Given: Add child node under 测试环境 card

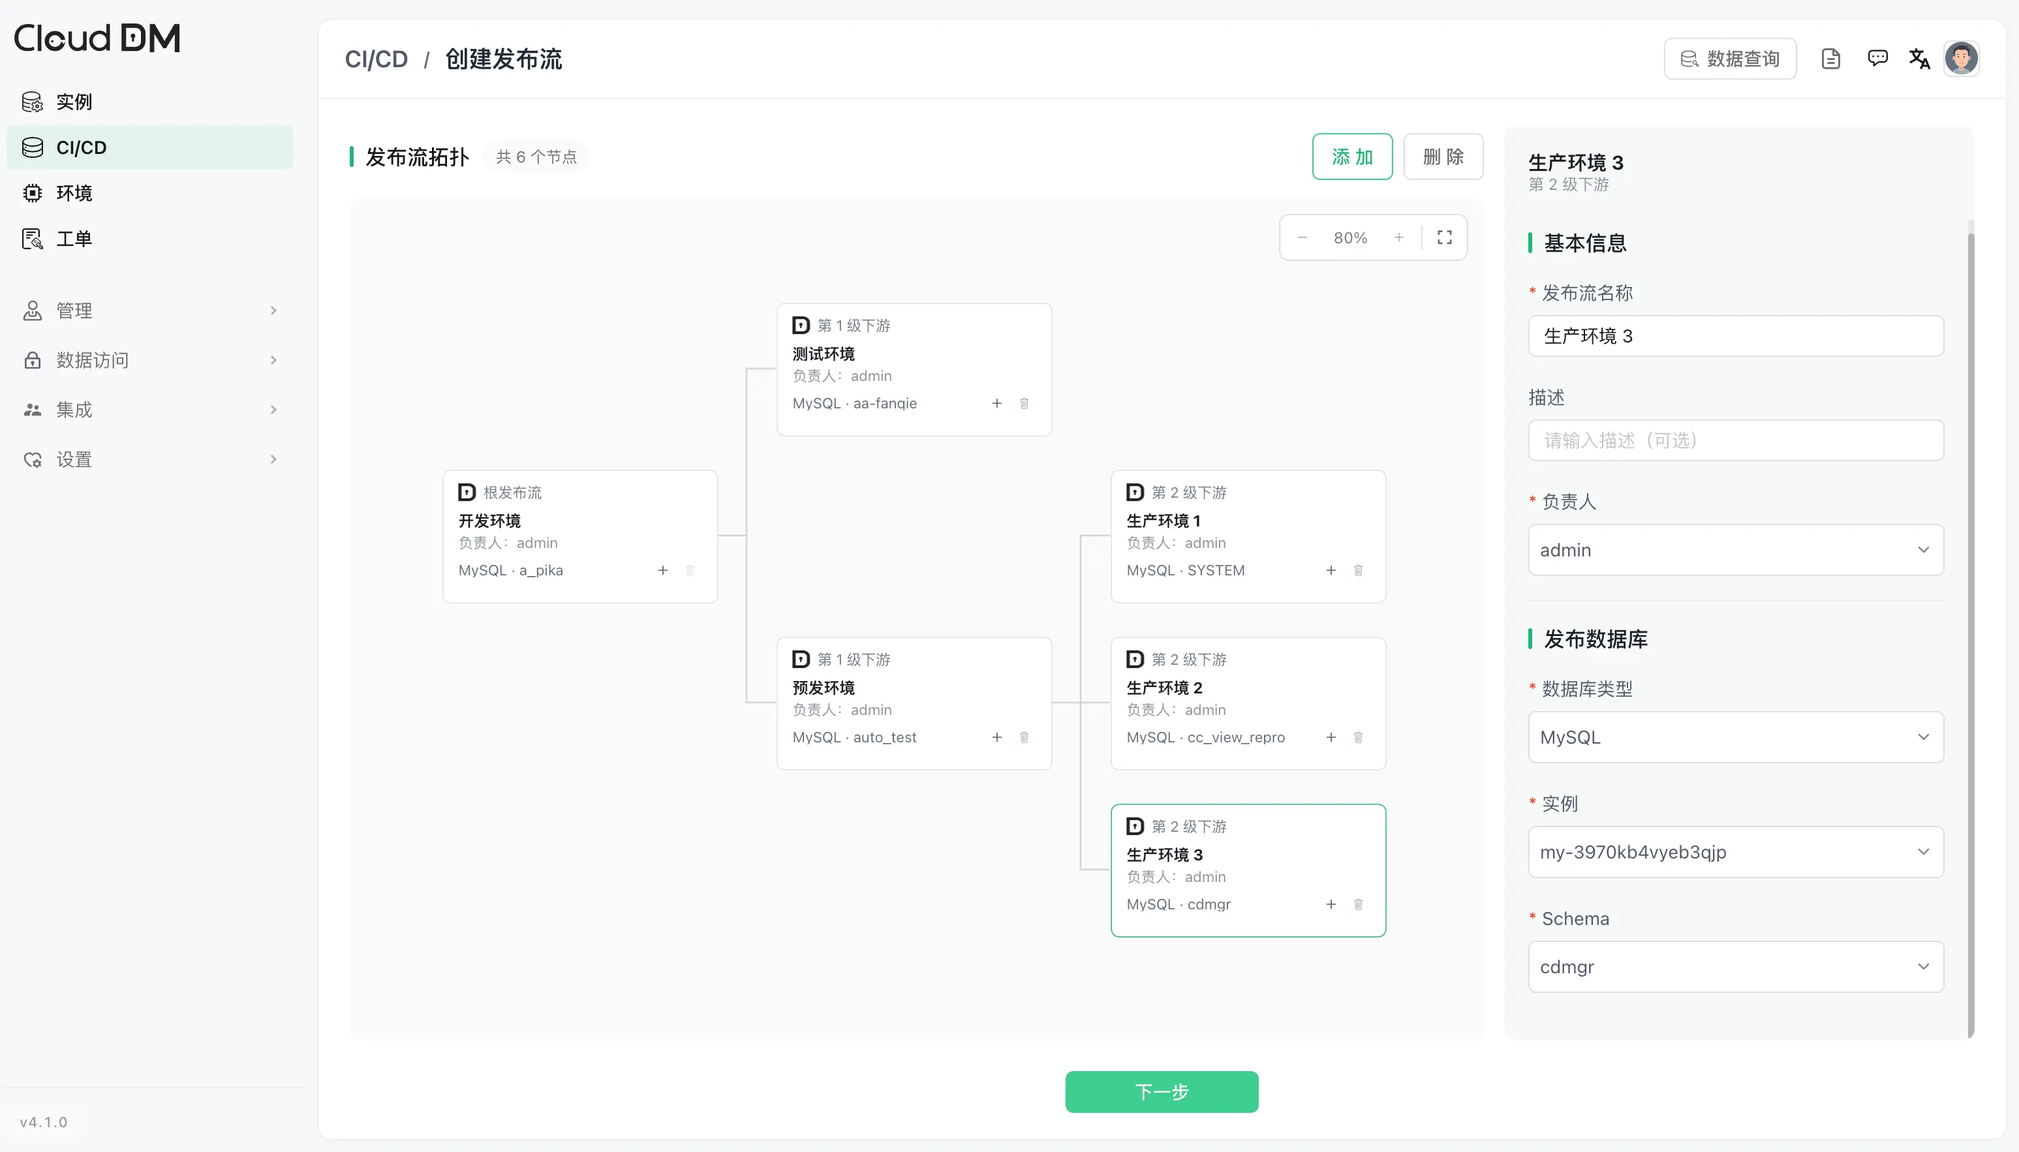Looking at the screenshot, I should 996,404.
